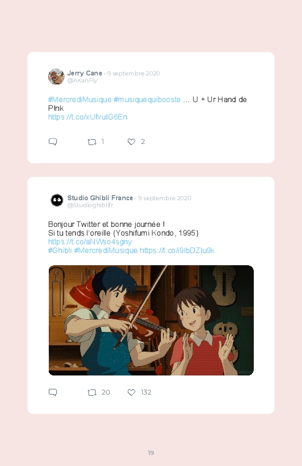Follow the link https://t.co/i9IbDZIu9k
Viewport: 302px width, 466px height.
coord(177,250)
